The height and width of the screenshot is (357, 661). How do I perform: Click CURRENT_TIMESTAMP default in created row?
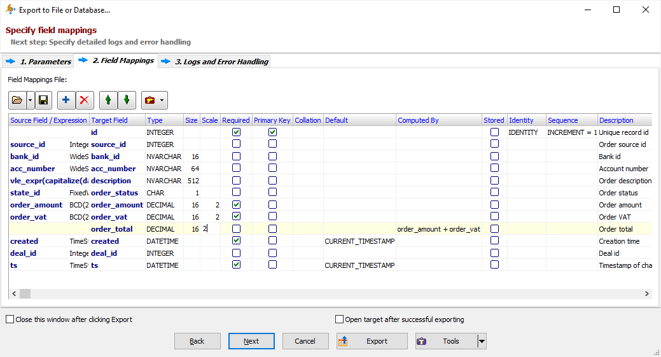click(359, 241)
